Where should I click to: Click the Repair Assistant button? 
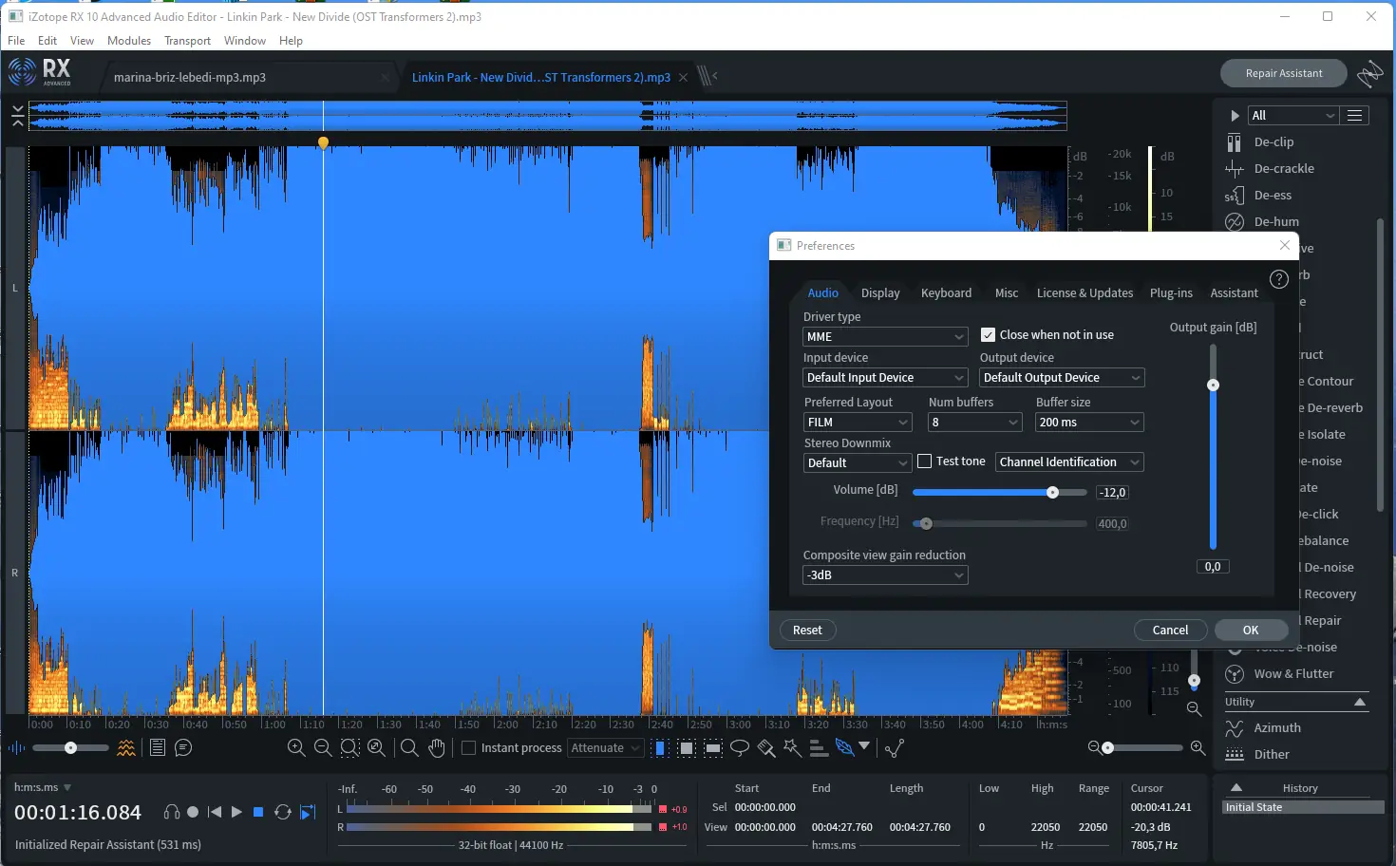[1283, 73]
